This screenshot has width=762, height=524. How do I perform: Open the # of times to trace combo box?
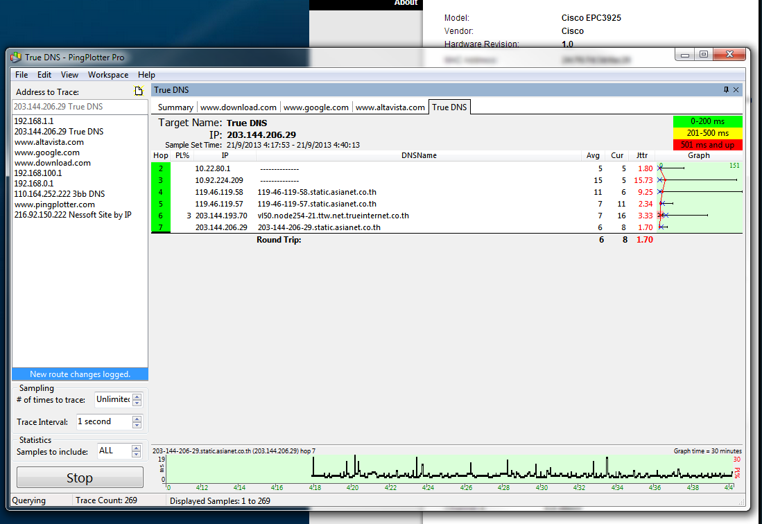tap(113, 399)
